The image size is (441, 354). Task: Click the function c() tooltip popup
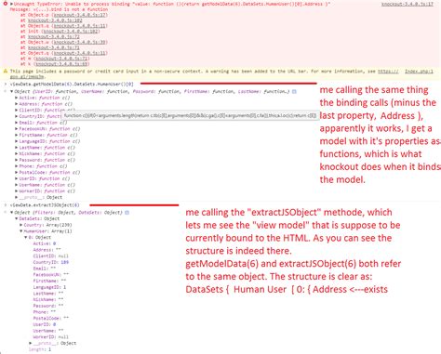(x=189, y=115)
